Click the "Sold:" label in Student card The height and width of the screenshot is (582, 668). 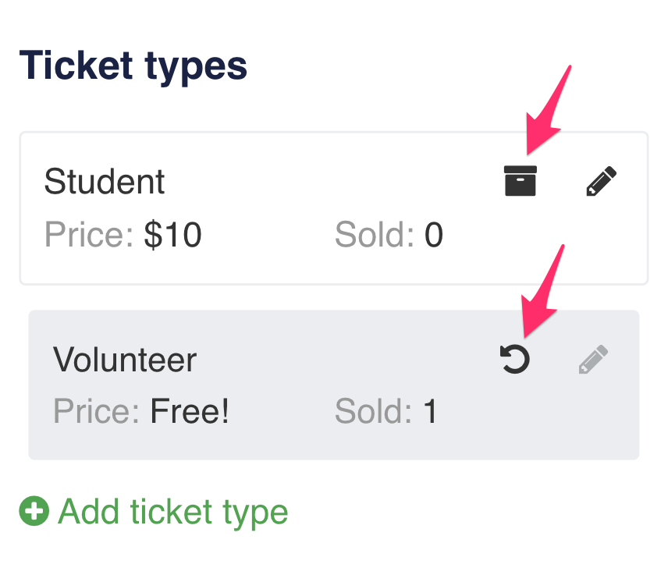[374, 234]
